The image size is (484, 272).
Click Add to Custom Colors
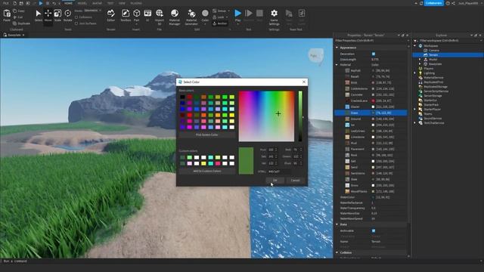coord(206,171)
